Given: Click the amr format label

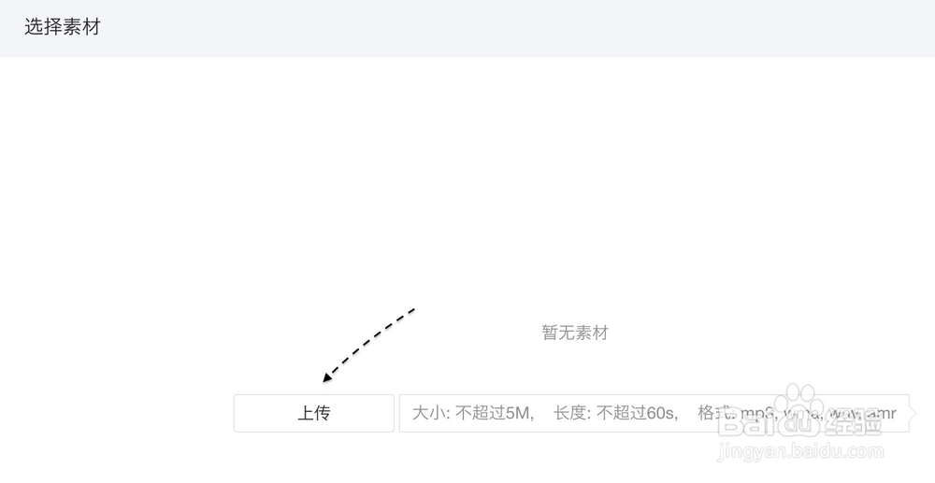Looking at the screenshot, I should [882, 413].
